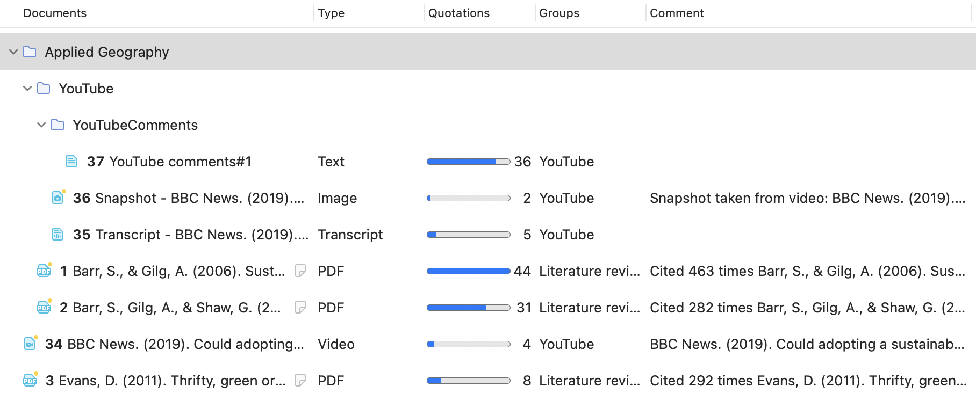Click the text document icon for YouTube comments#1
The image size is (976, 408).
tap(71, 161)
